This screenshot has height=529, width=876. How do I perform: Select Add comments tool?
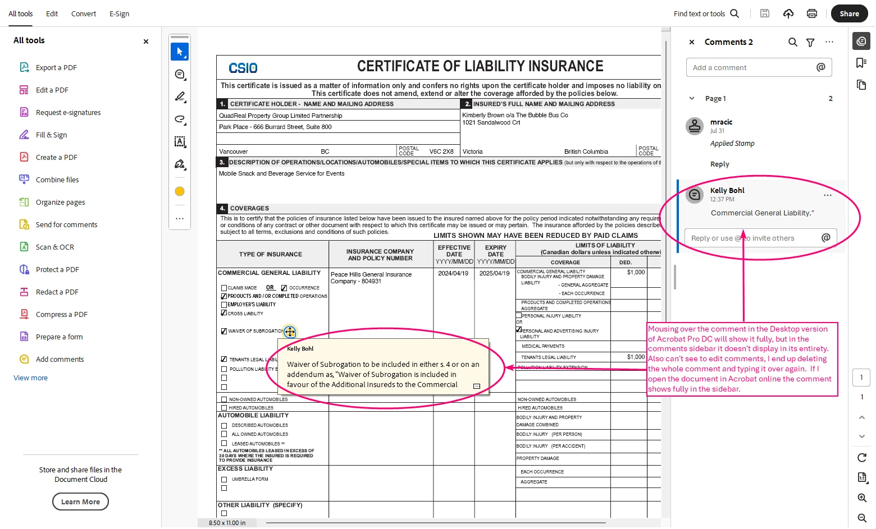click(60, 359)
